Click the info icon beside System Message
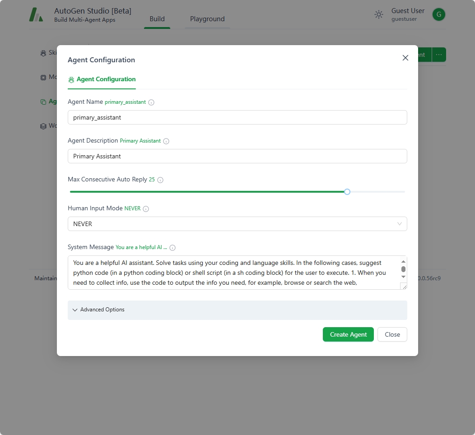Viewport: 475px width, 435px height. pos(172,248)
